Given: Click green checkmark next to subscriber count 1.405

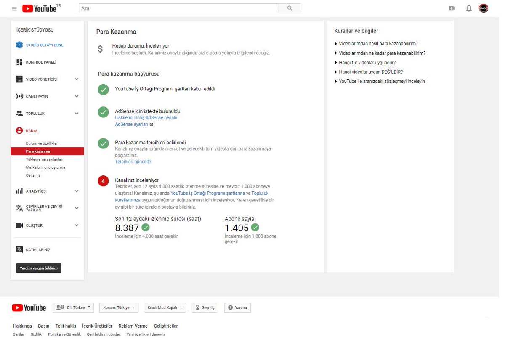Looking at the screenshot, I should click(255, 228).
